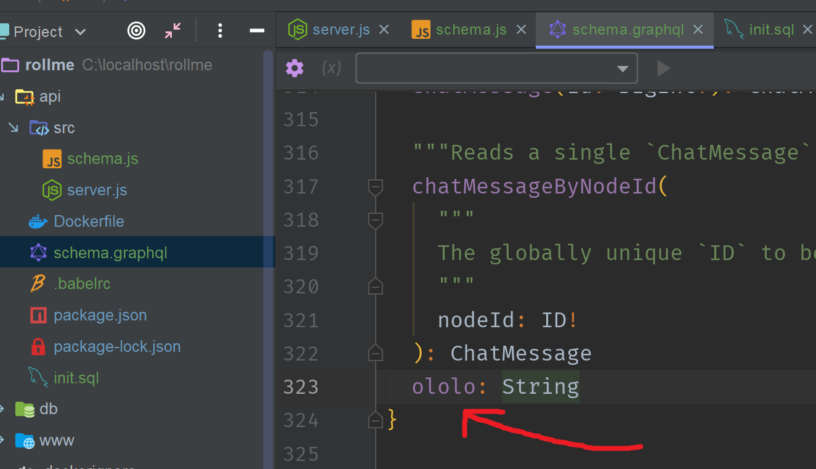Select the src folder in tree
The image size is (816, 469).
point(64,128)
